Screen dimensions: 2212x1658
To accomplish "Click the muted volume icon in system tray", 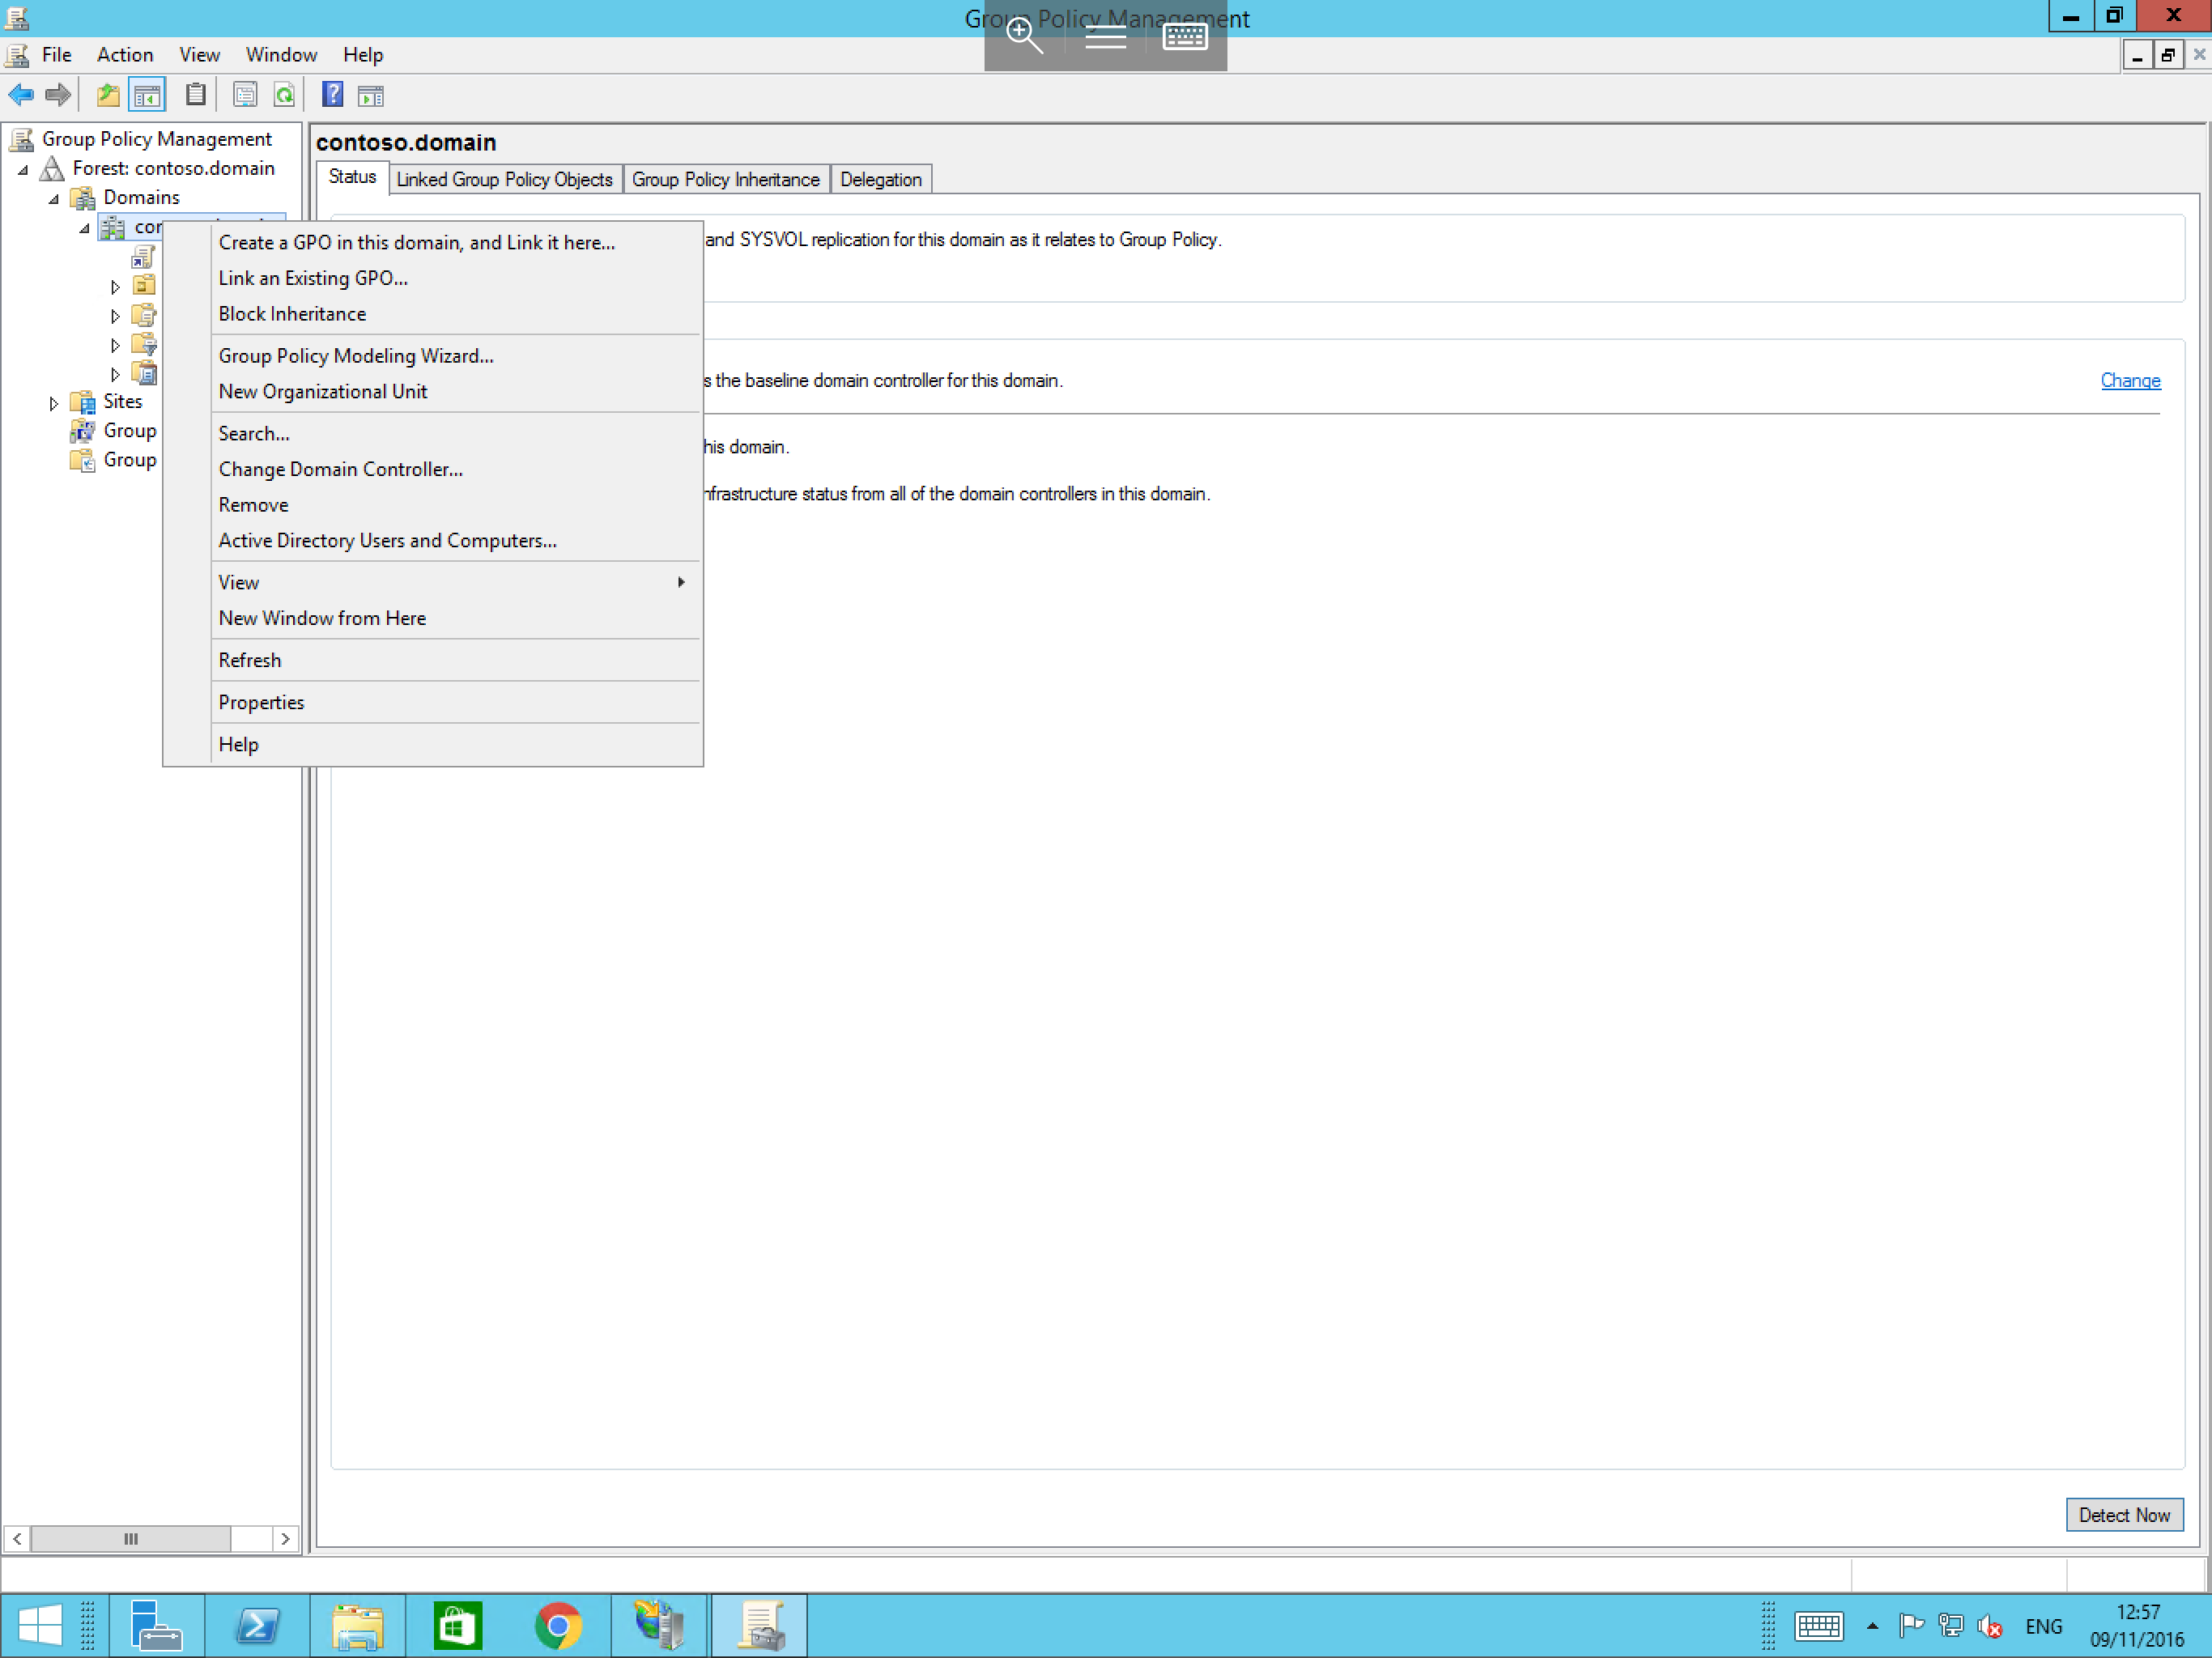I will point(1989,1627).
